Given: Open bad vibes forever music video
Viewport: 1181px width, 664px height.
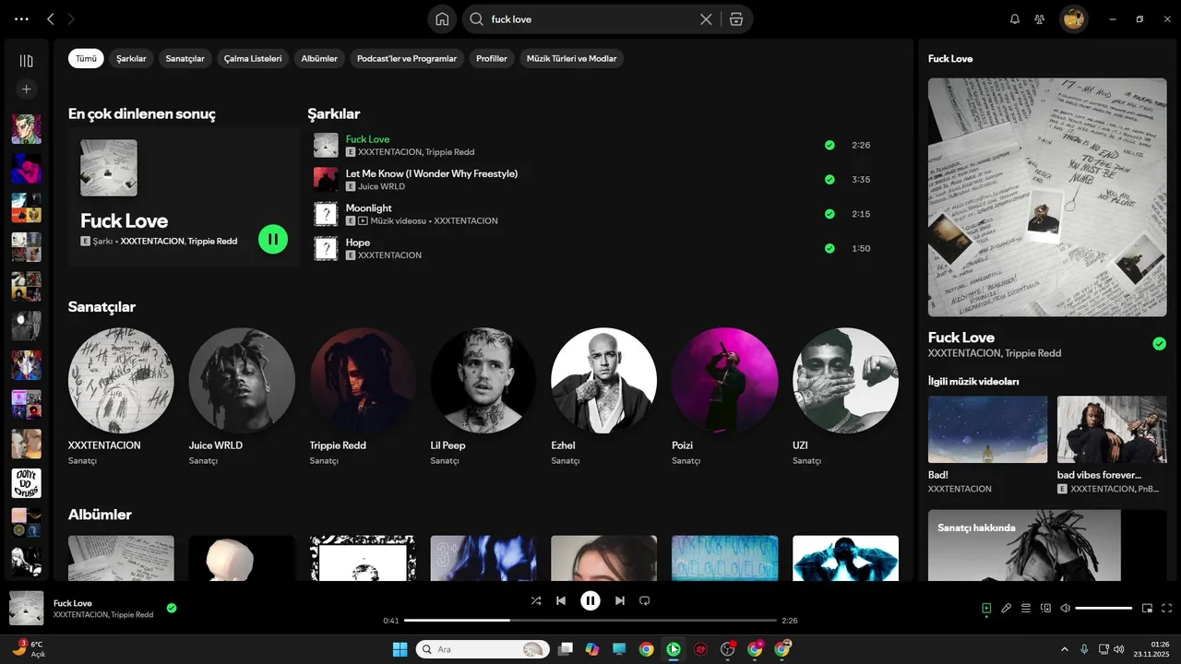Looking at the screenshot, I should [1112, 430].
